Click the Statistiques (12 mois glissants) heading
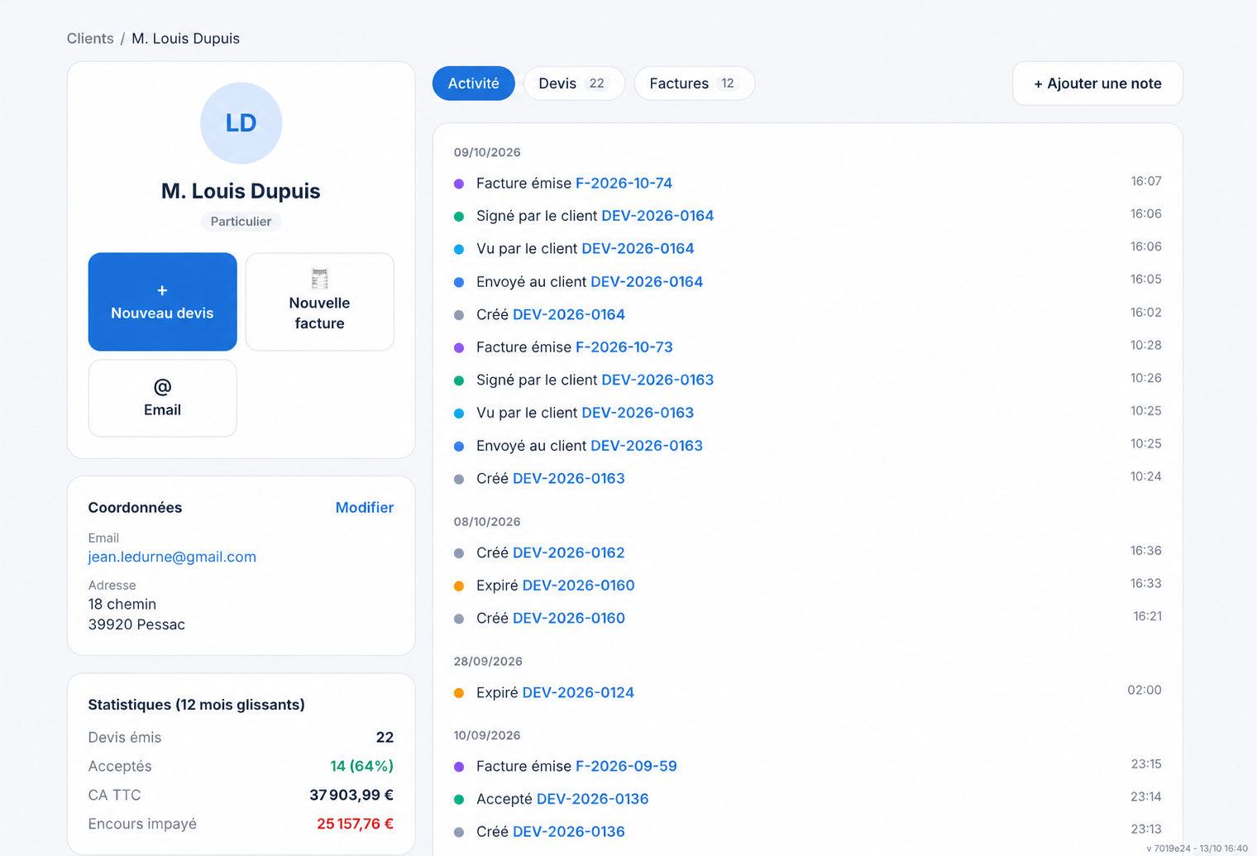This screenshot has height=856, width=1257. tap(197, 705)
